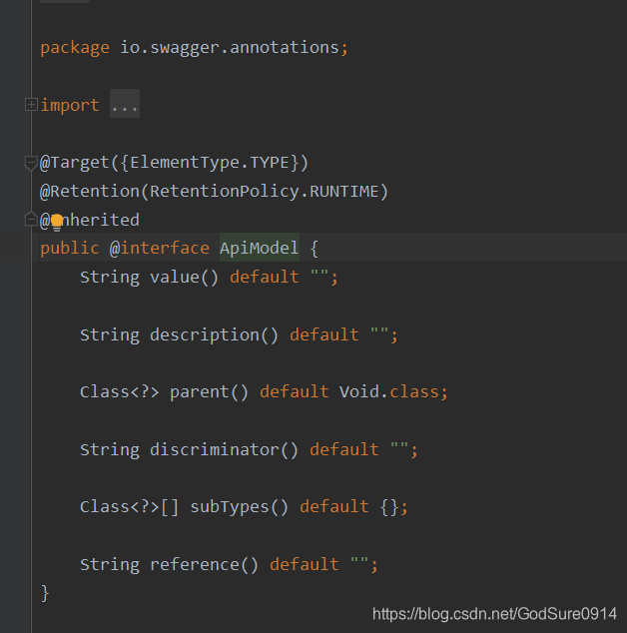Collapse the fold marker beside @Inherited
The image size is (627, 633).
(31, 220)
